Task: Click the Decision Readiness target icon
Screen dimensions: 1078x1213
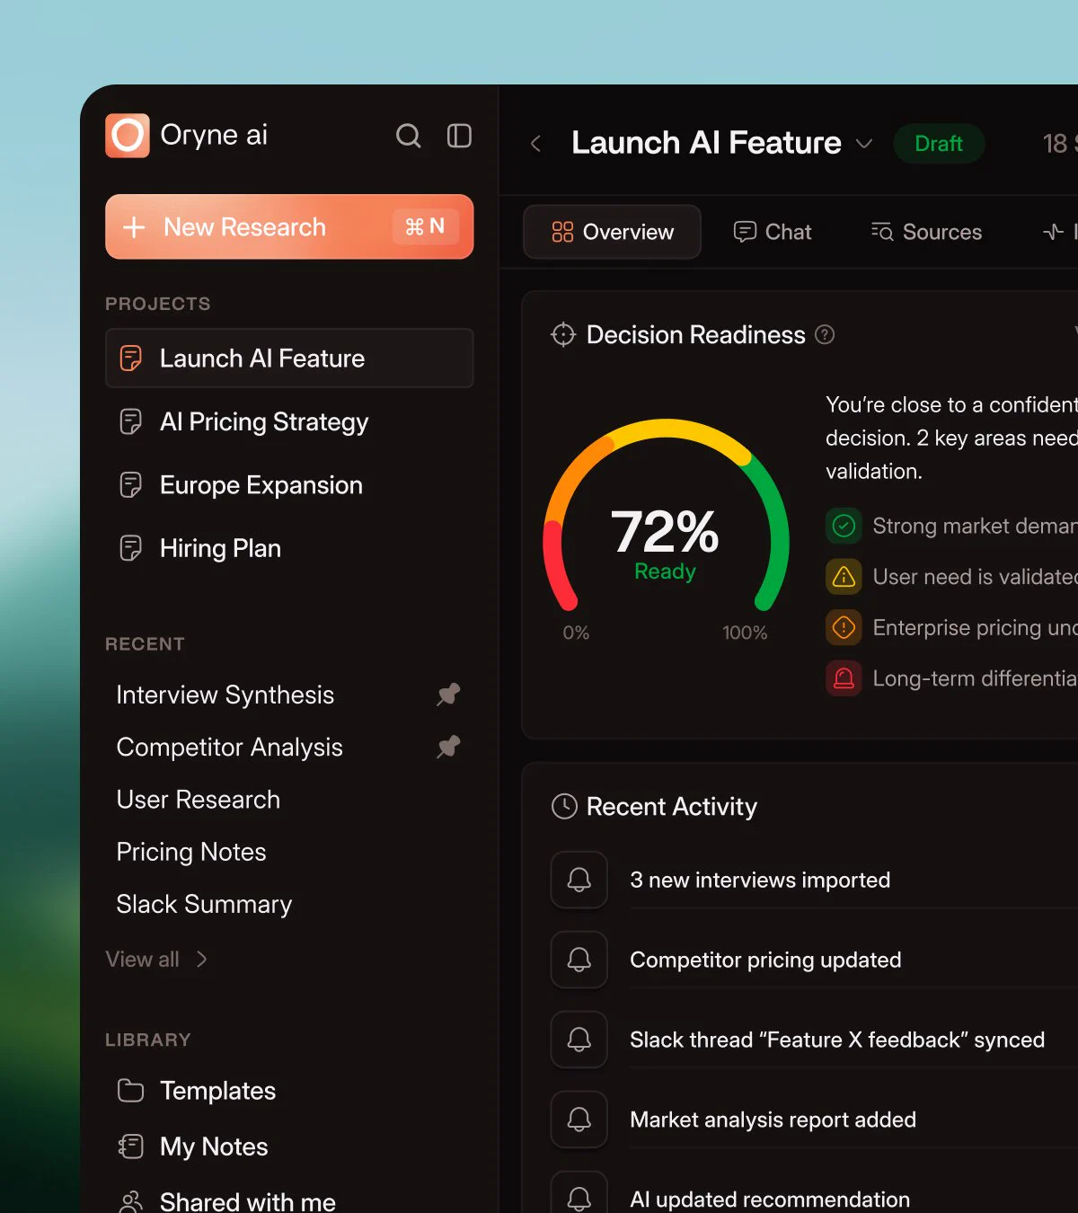Action: tap(563, 334)
